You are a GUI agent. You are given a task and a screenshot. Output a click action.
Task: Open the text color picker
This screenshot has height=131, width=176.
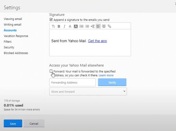pos(70,27)
